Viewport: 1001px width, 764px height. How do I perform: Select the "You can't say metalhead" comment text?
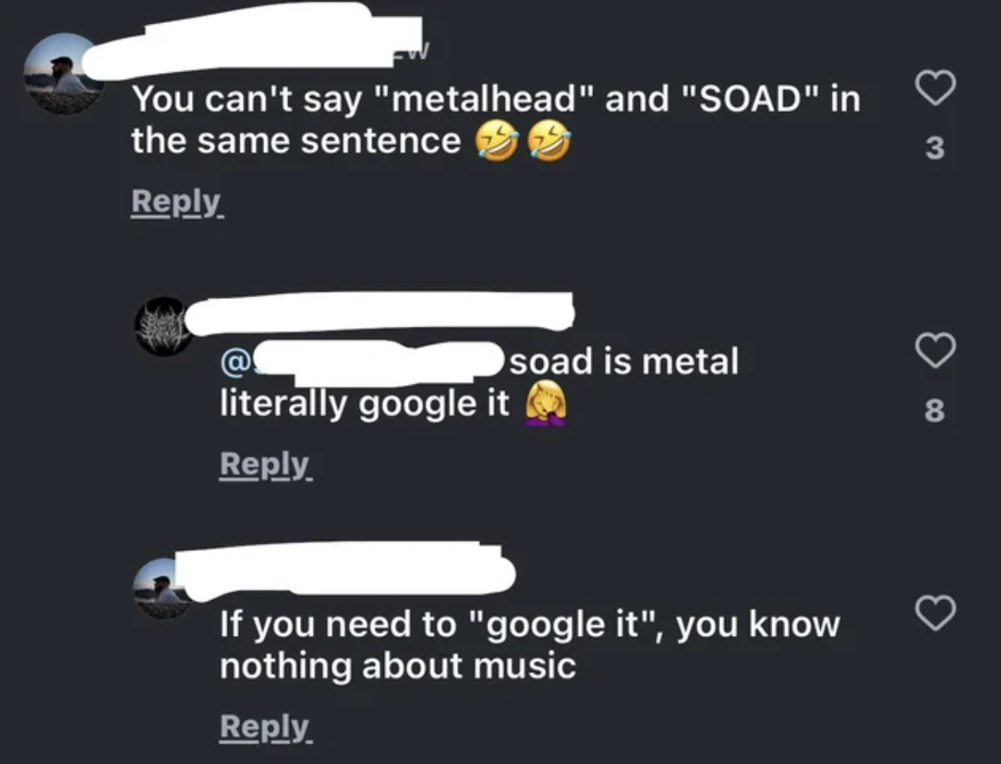coord(496,119)
